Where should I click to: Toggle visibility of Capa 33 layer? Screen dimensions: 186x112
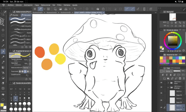(x=161, y=100)
